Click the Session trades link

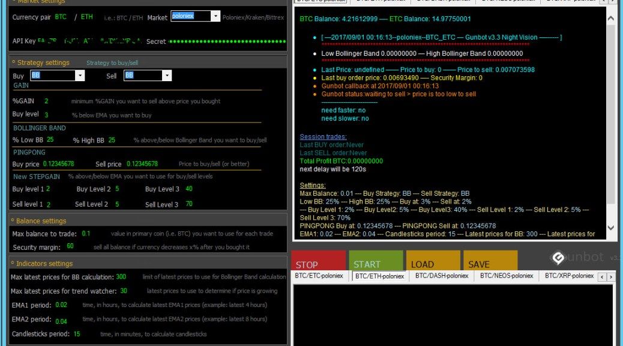tap(323, 137)
